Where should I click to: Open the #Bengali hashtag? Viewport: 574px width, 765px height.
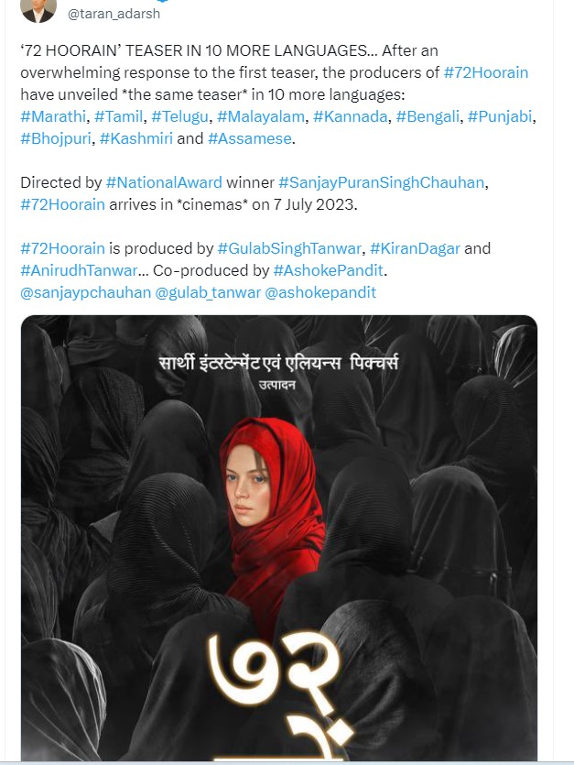coord(428,116)
